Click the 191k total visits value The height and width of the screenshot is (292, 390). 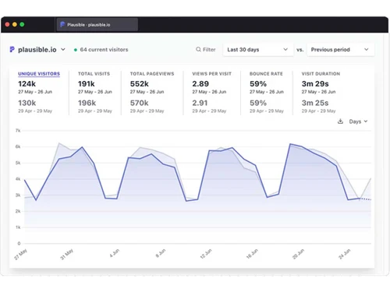(87, 84)
